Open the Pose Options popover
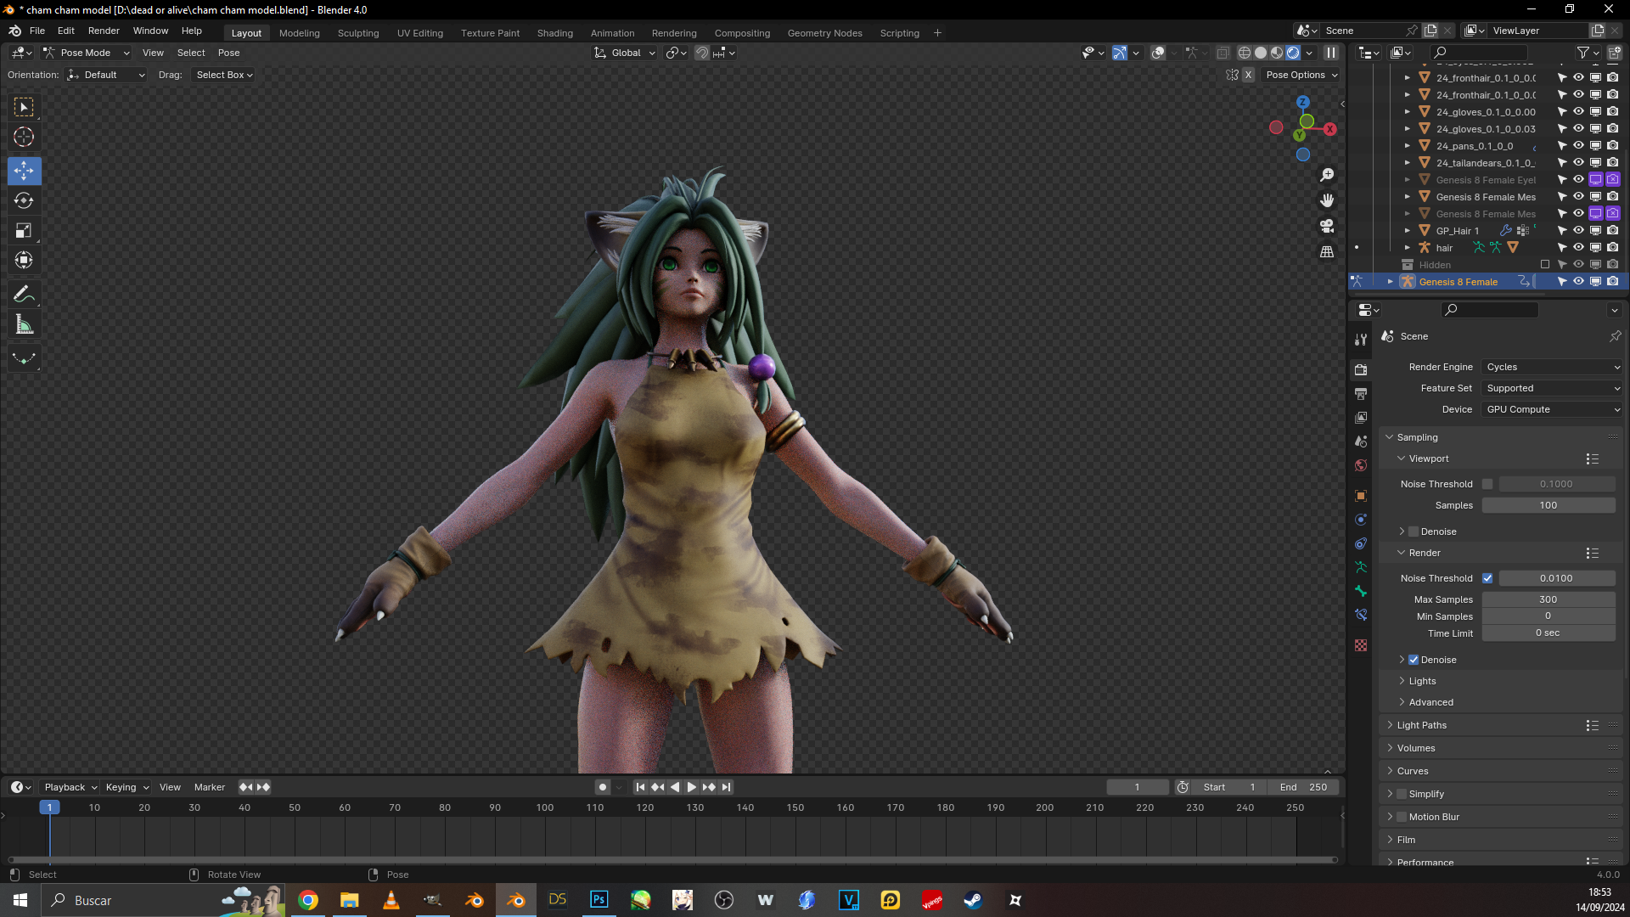Viewport: 1630px width, 917px height. click(x=1301, y=75)
